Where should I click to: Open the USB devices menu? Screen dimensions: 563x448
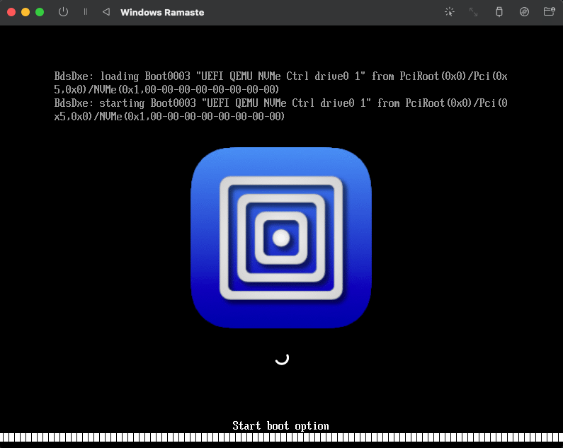[499, 12]
